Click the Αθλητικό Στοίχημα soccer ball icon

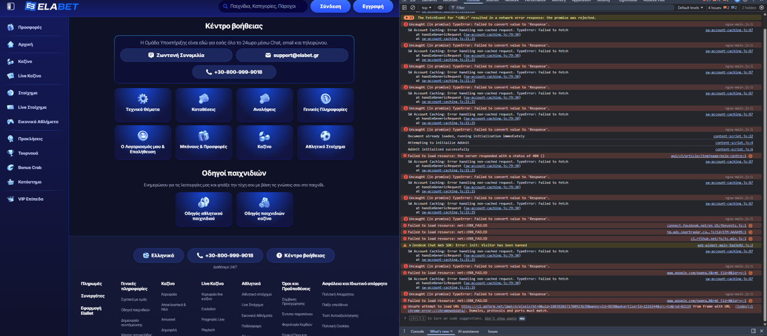point(325,136)
